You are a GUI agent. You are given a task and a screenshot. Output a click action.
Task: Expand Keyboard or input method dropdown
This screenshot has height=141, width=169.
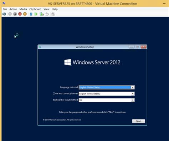(x=133, y=100)
